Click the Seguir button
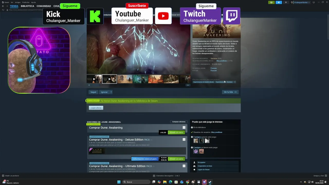This screenshot has height=185, width=329. coord(93,92)
